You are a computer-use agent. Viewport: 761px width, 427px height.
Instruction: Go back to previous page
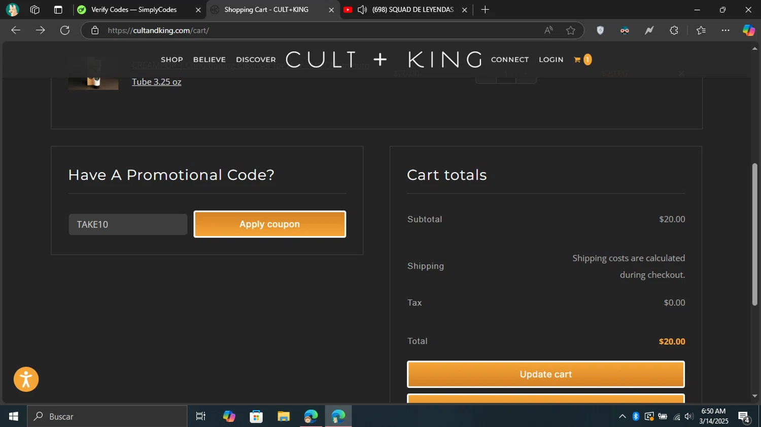[x=16, y=30]
